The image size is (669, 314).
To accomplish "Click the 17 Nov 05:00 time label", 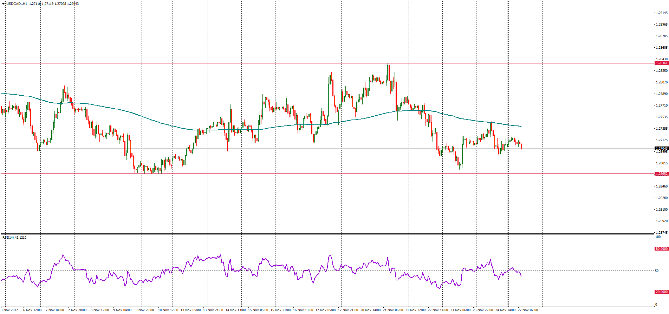I will 325,310.
